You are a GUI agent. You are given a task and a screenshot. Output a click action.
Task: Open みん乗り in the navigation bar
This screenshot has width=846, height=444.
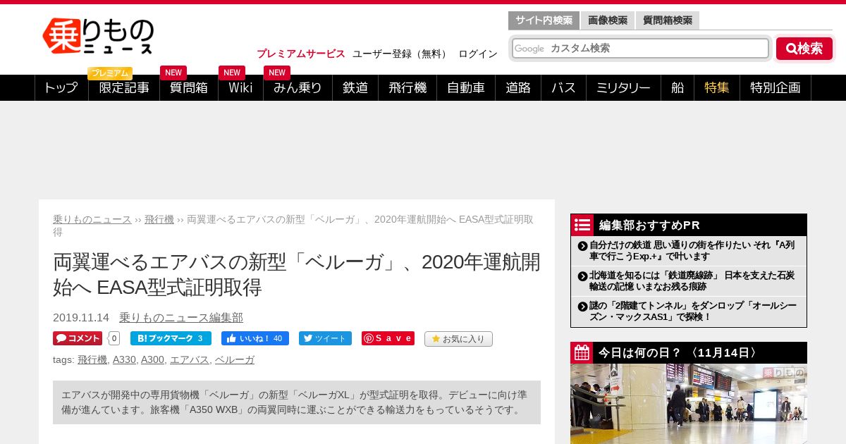pyautogui.click(x=298, y=87)
